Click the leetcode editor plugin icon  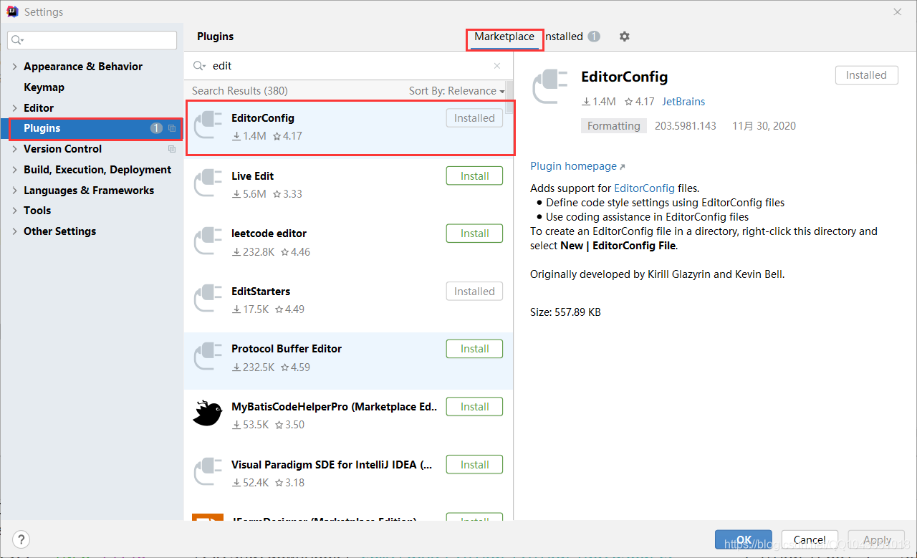[208, 241]
